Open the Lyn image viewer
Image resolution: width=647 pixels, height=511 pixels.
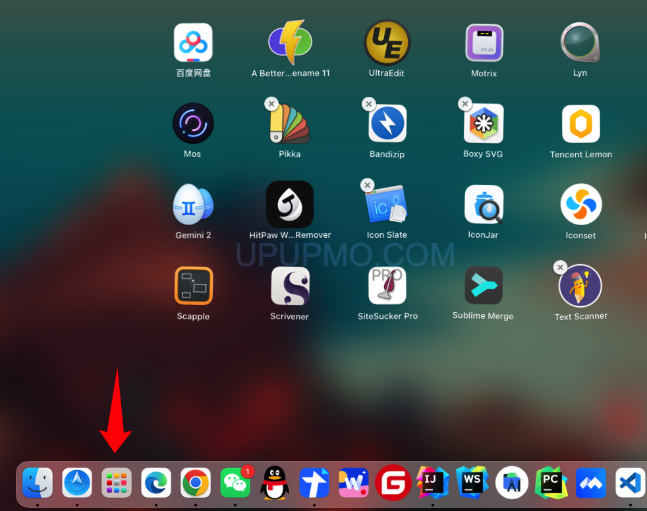[x=580, y=43]
